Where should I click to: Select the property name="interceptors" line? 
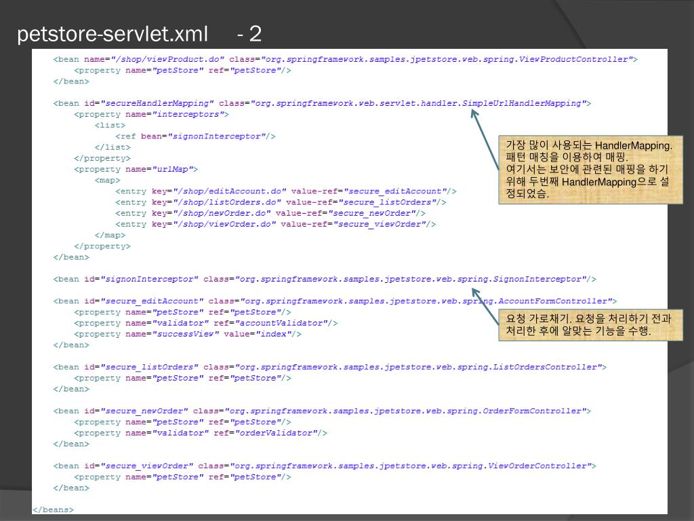pos(151,114)
